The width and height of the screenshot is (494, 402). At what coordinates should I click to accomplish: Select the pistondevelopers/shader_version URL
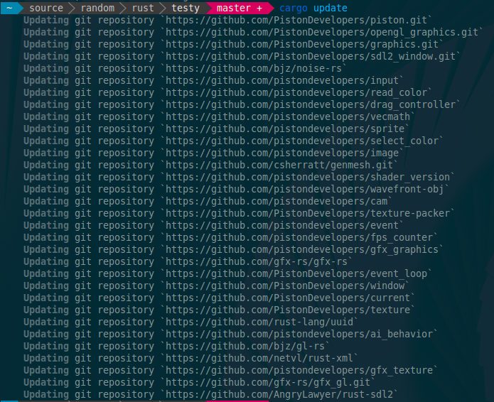tap(308, 177)
